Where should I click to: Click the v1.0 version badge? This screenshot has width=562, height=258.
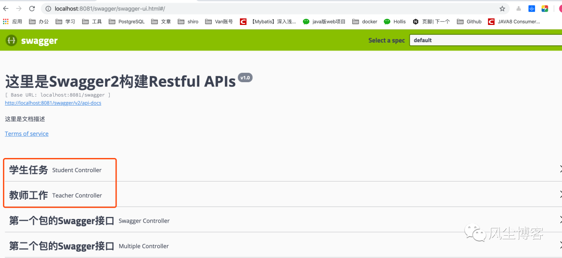[245, 78]
